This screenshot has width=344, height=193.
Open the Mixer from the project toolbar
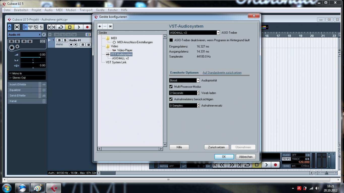[41, 27]
